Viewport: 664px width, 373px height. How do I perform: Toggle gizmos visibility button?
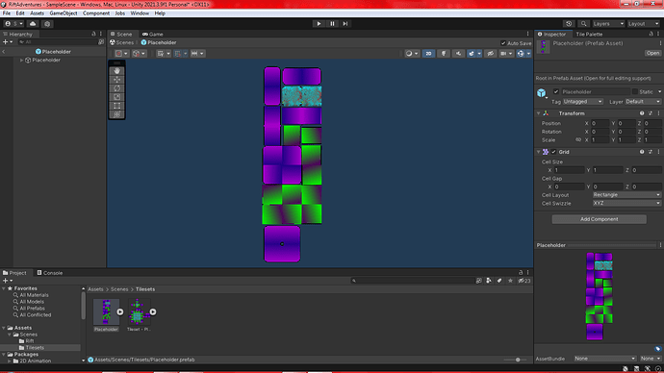point(521,53)
